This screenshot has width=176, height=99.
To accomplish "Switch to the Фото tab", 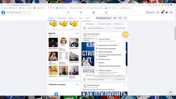I will [81, 18].
